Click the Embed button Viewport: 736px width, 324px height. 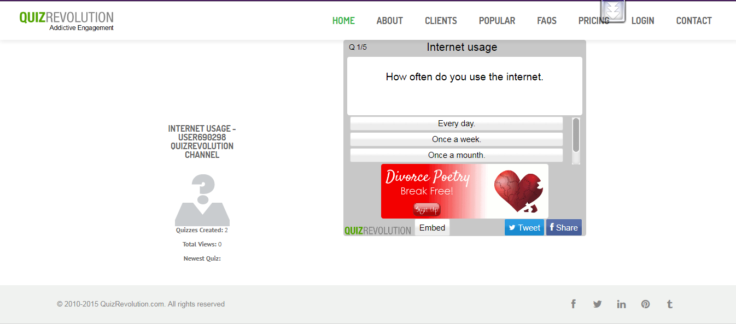(433, 228)
